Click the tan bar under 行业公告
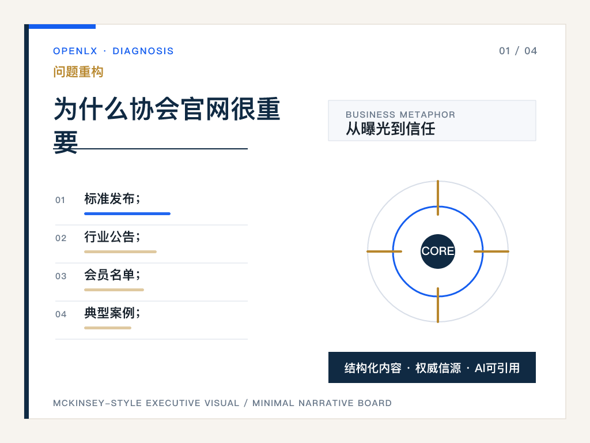 click(x=120, y=251)
